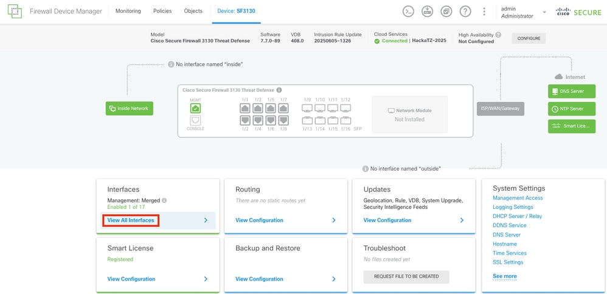Screen dimensions: 607x294
Task: Select SFP port 1/15
Action: pos(333,120)
